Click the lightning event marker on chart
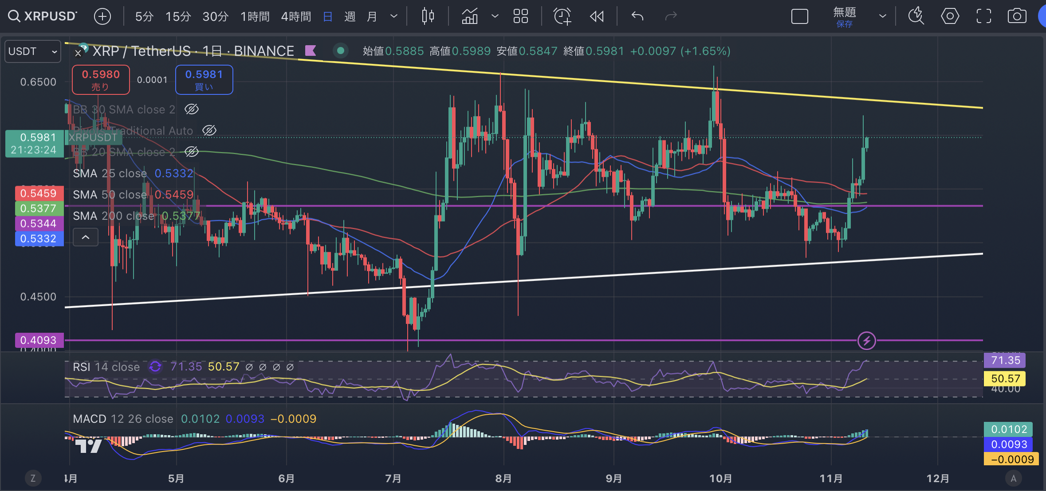The width and height of the screenshot is (1046, 491). (x=866, y=340)
